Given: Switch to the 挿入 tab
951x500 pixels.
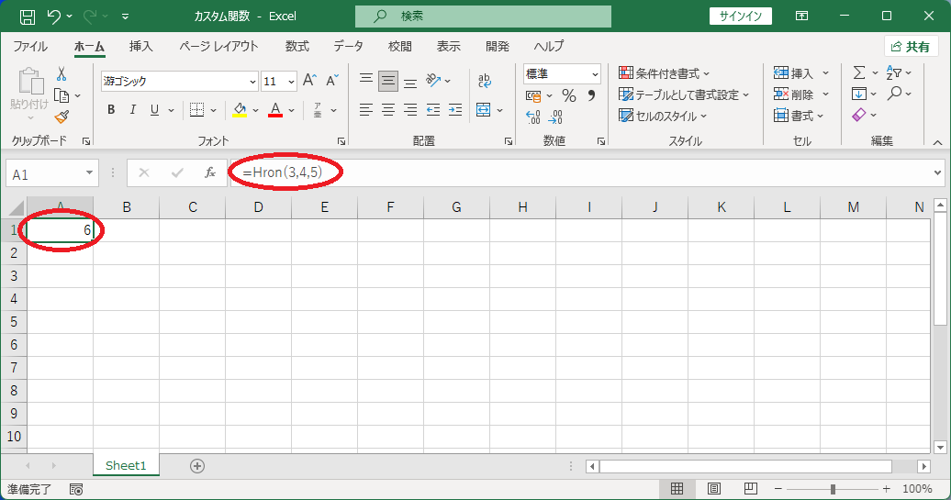Looking at the screenshot, I should 140,47.
